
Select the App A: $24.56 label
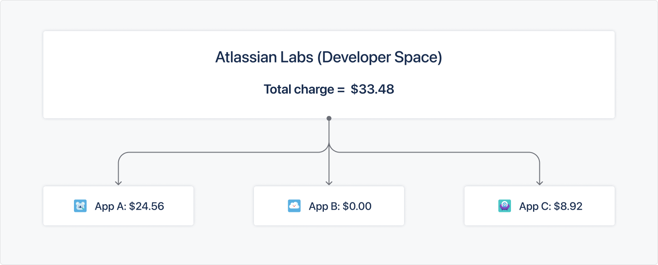[129, 207]
